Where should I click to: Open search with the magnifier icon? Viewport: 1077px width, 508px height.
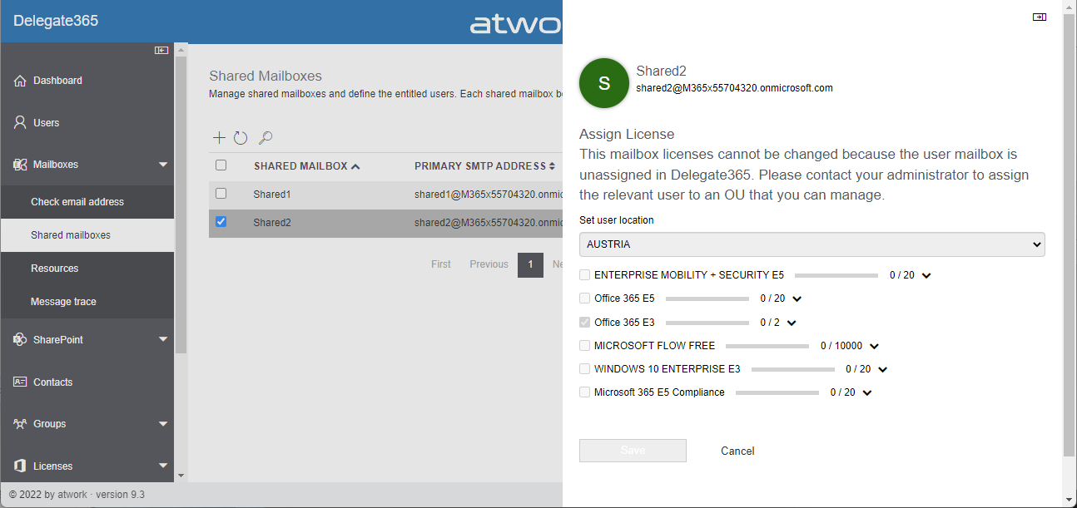[266, 138]
